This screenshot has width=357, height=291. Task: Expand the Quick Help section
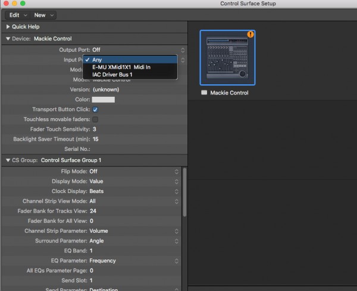[8, 27]
